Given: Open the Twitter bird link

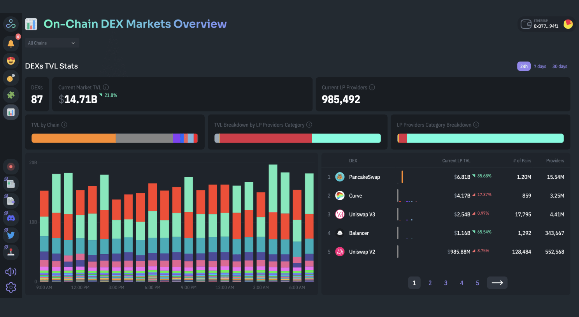Looking at the screenshot, I should click(11, 235).
